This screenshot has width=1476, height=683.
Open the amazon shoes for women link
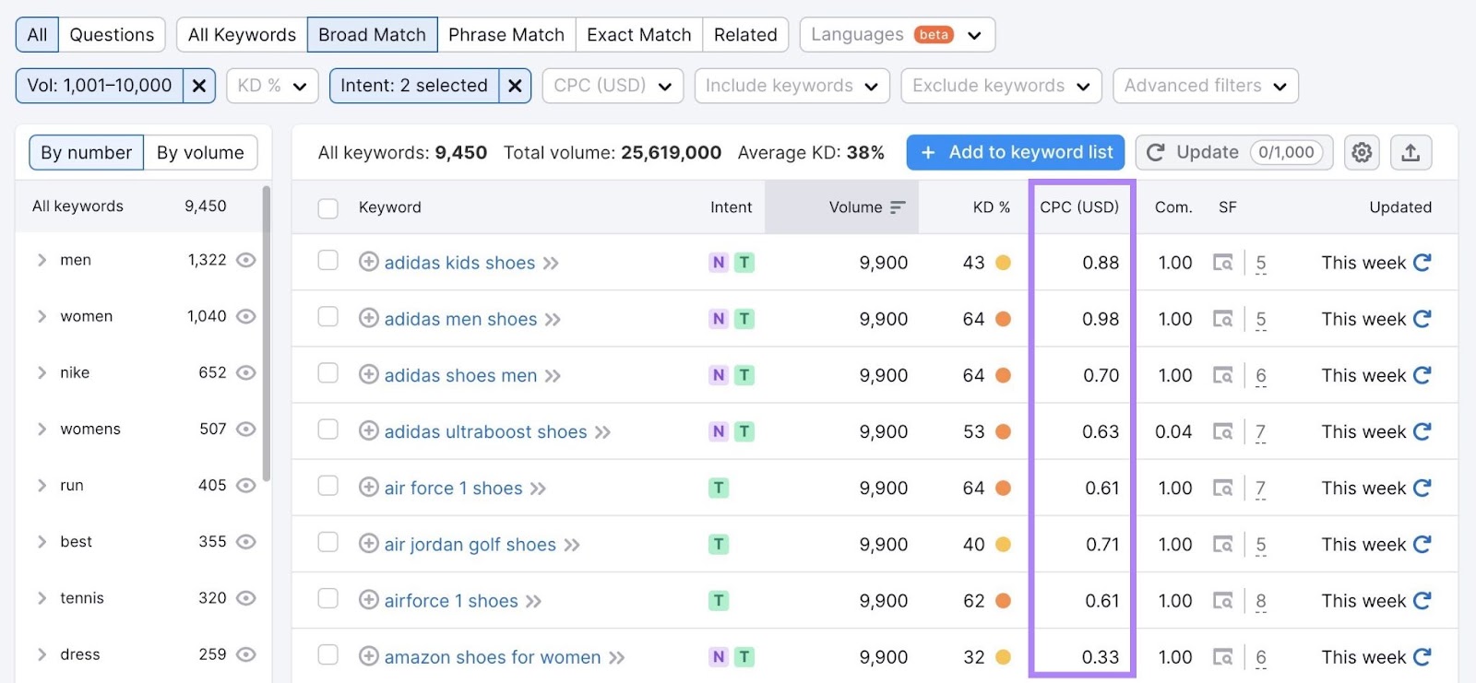pyautogui.click(x=493, y=657)
